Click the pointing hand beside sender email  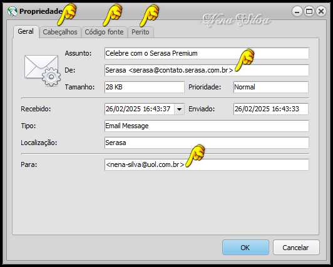coord(245,60)
